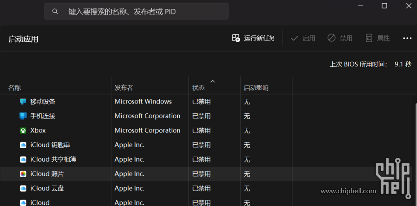Select the iCloud 共享相簿 row name

point(53,159)
